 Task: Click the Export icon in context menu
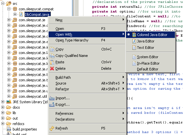(52, 104)
